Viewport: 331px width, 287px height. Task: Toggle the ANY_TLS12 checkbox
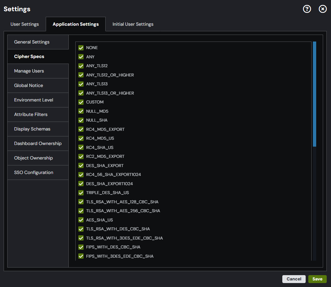tap(81, 66)
